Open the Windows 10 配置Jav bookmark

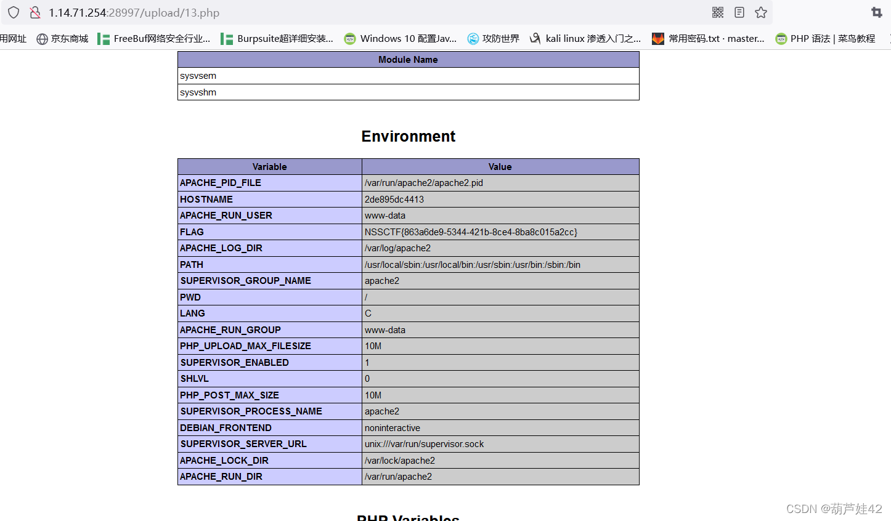point(401,39)
